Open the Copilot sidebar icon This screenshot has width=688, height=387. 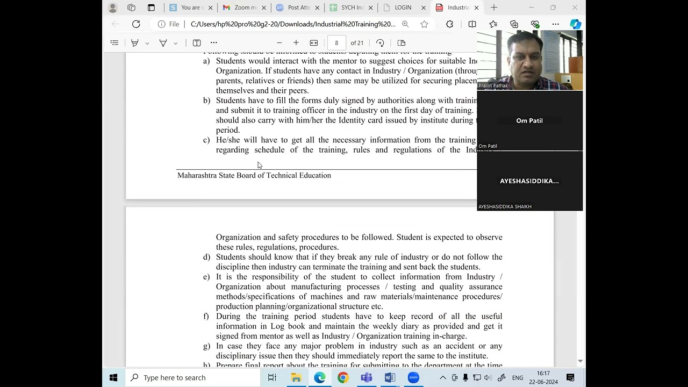[576, 24]
